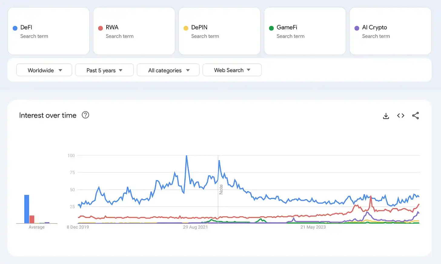Viewport: 441px width, 264px height.
Task: Click the red RWA color dot
Action: click(101, 28)
